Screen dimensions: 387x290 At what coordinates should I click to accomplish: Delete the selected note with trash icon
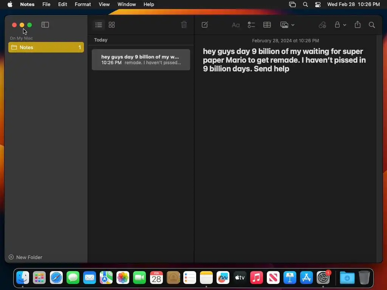tap(184, 25)
